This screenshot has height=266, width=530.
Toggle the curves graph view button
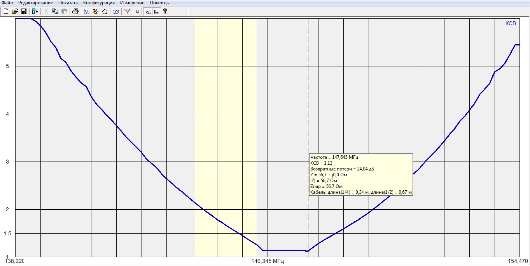coord(148,12)
